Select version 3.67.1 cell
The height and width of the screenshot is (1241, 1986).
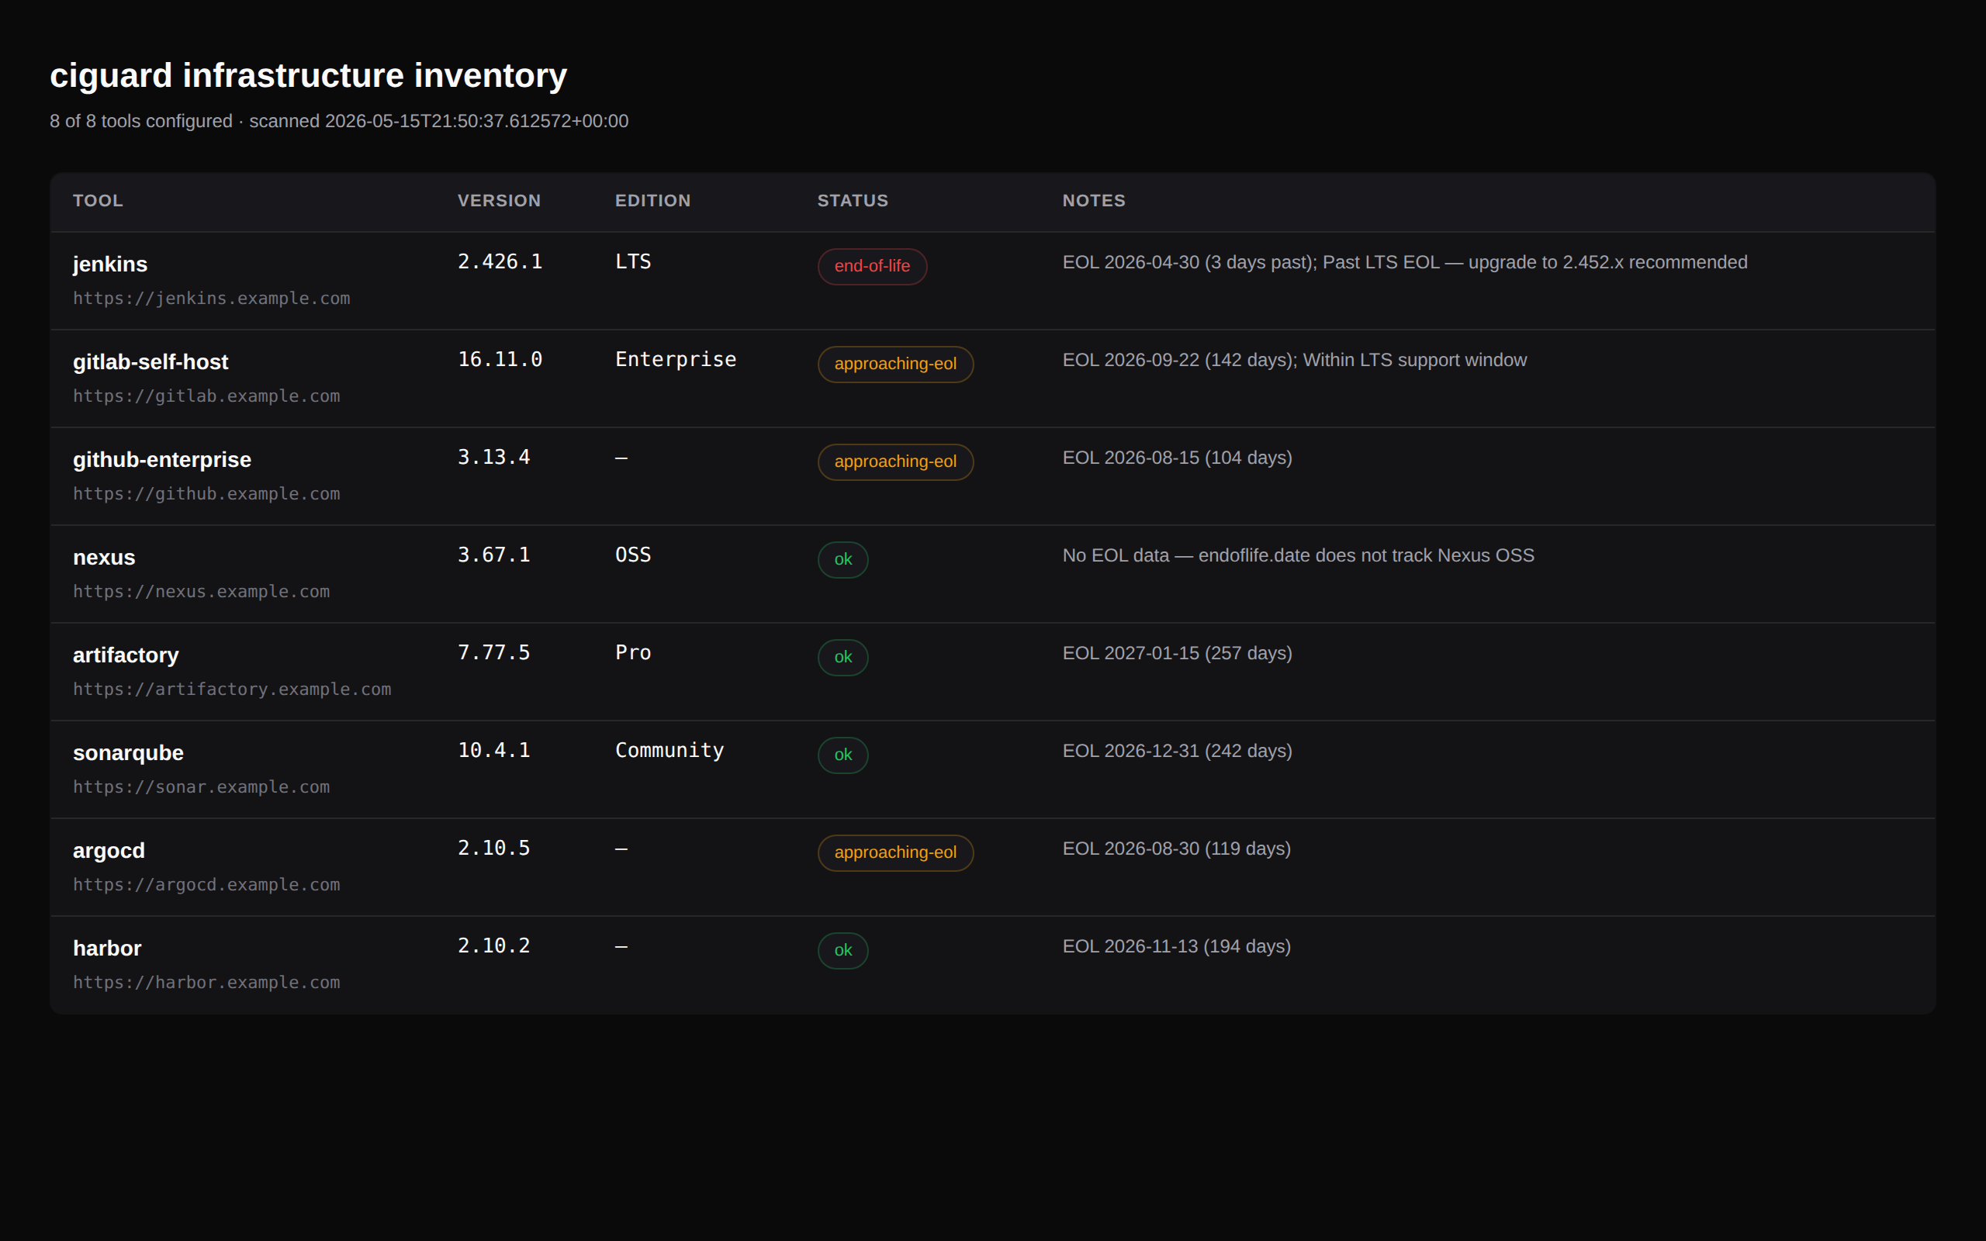494,555
